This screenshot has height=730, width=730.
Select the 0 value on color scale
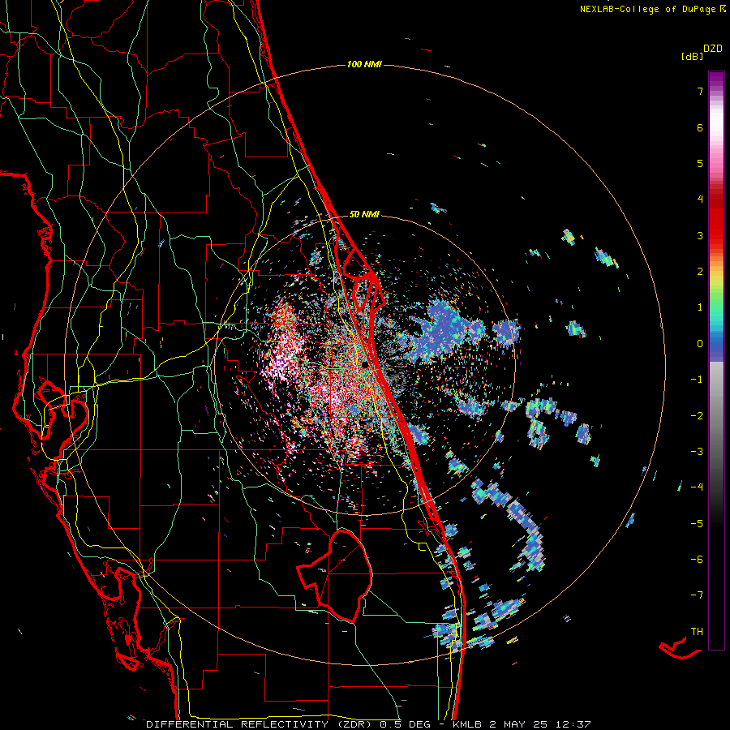pos(700,344)
